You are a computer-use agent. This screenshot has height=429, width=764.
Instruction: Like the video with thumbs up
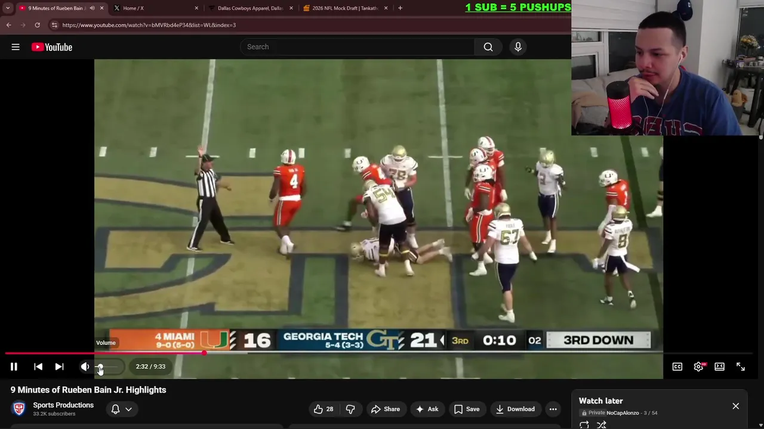[324, 409]
